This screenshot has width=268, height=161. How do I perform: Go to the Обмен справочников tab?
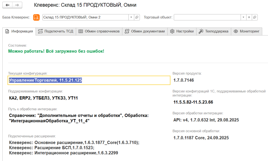click(99, 31)
